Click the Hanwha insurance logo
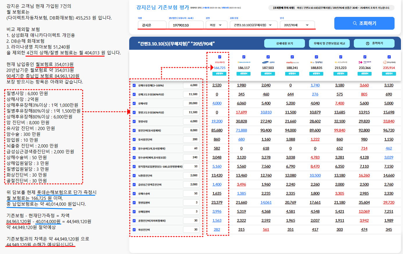Screen dimensions: 403x254 pos(389,62)
